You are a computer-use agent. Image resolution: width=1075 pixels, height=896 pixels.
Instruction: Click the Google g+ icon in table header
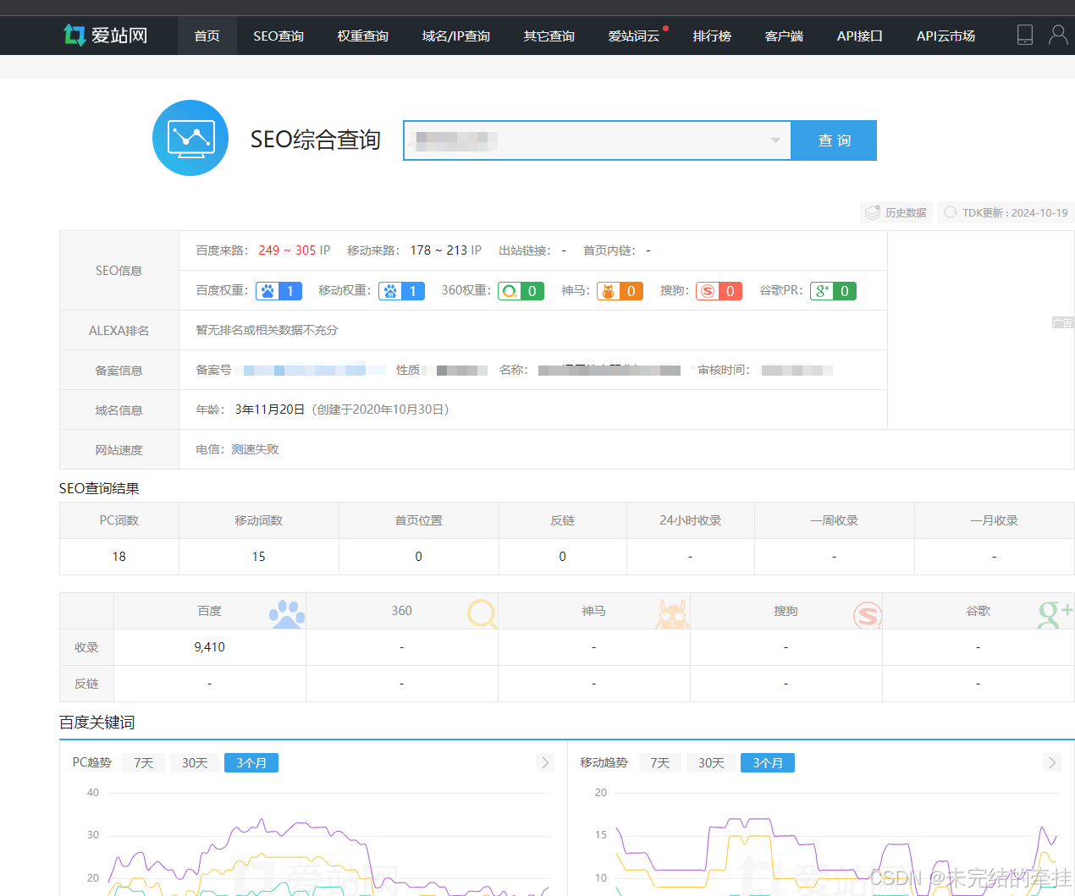[1056, 613]
